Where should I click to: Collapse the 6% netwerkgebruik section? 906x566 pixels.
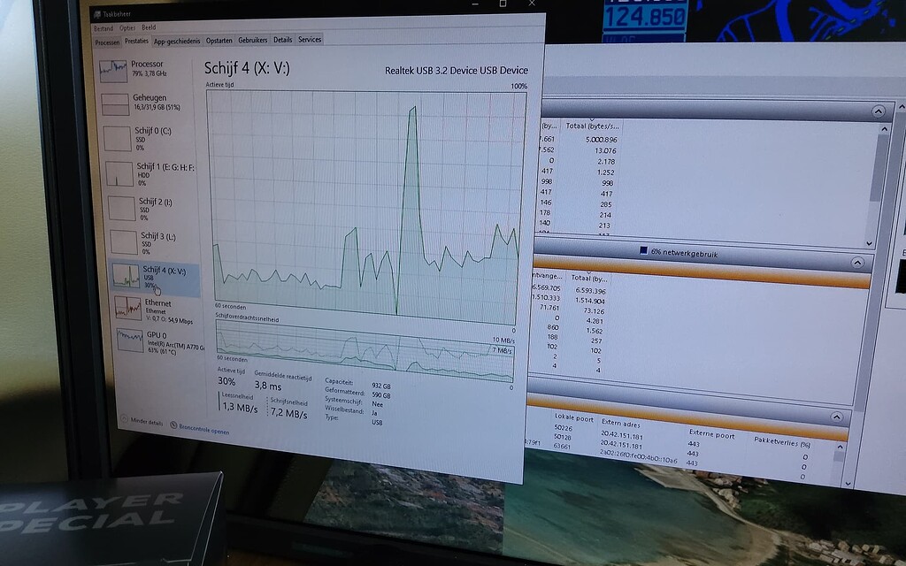coord(859,261)
